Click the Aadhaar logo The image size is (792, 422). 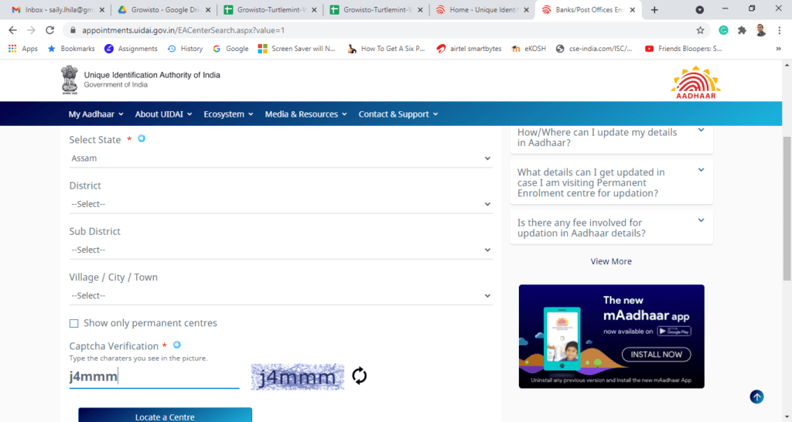point(695,82)
